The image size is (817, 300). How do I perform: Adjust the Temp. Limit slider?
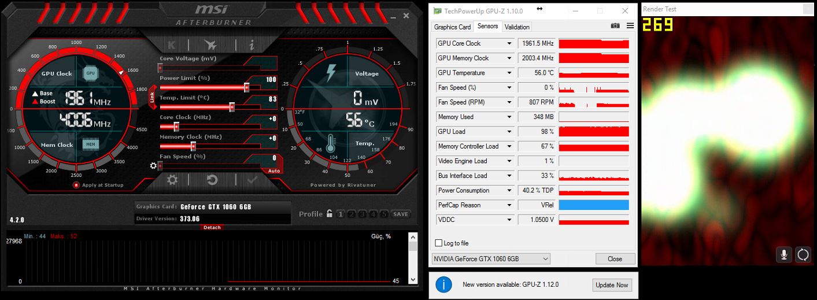pyautogui.click(x=232, y=107)
